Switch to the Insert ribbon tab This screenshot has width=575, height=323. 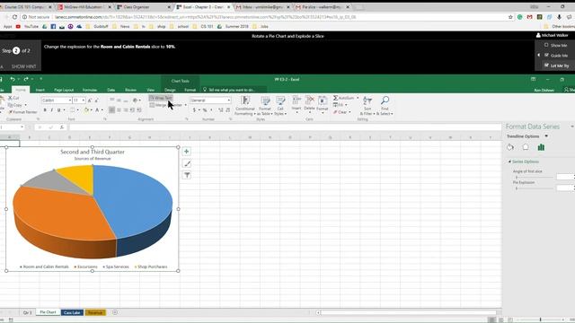40,90
